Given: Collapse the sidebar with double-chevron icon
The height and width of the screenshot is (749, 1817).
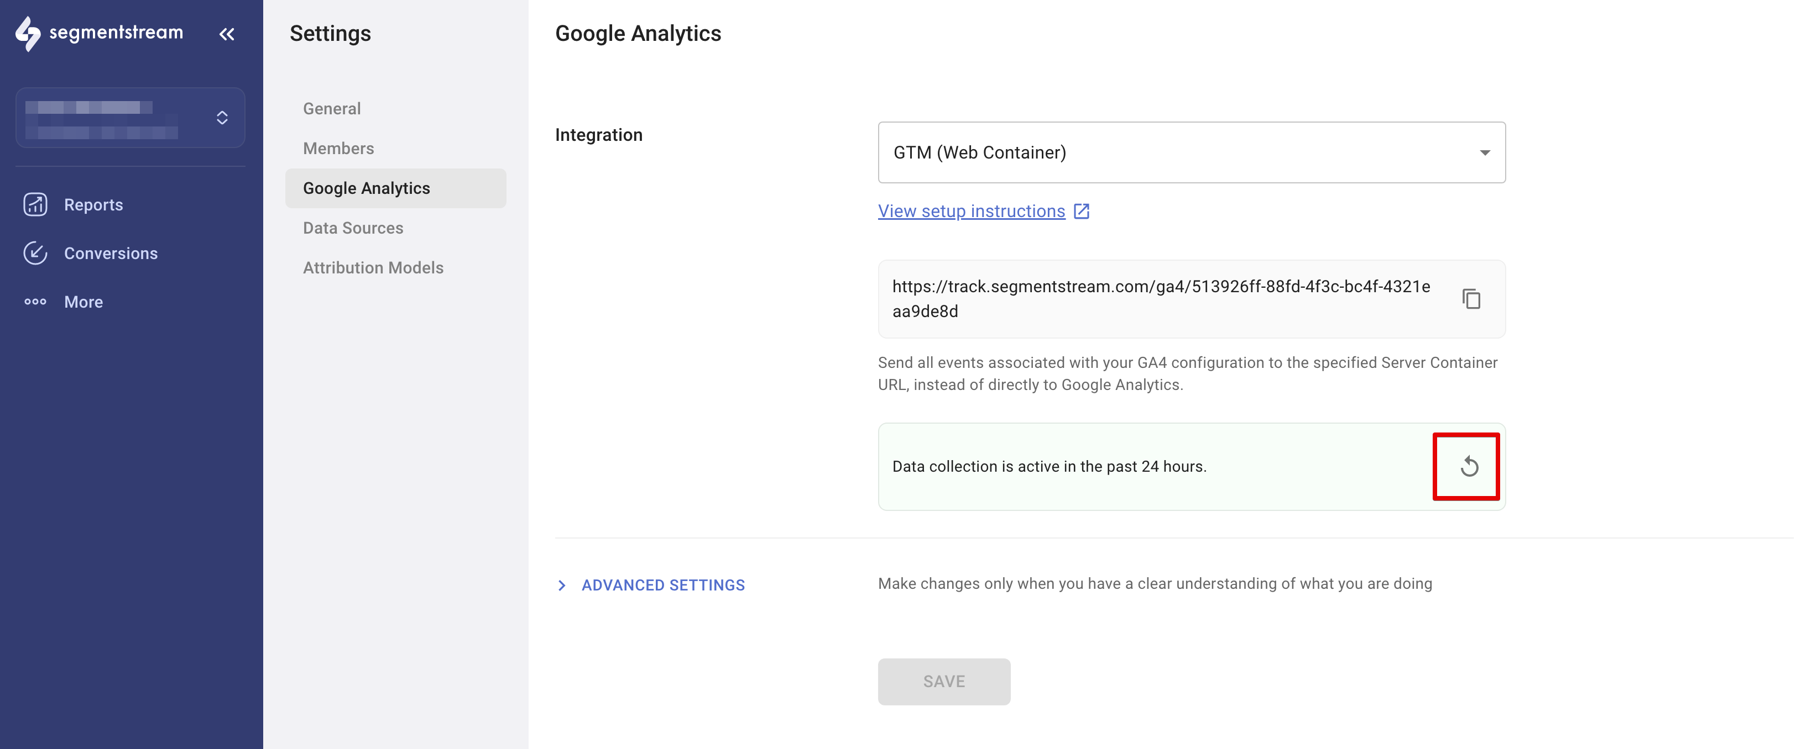Looking at the screenshot, I should click(x=226, y=34).
